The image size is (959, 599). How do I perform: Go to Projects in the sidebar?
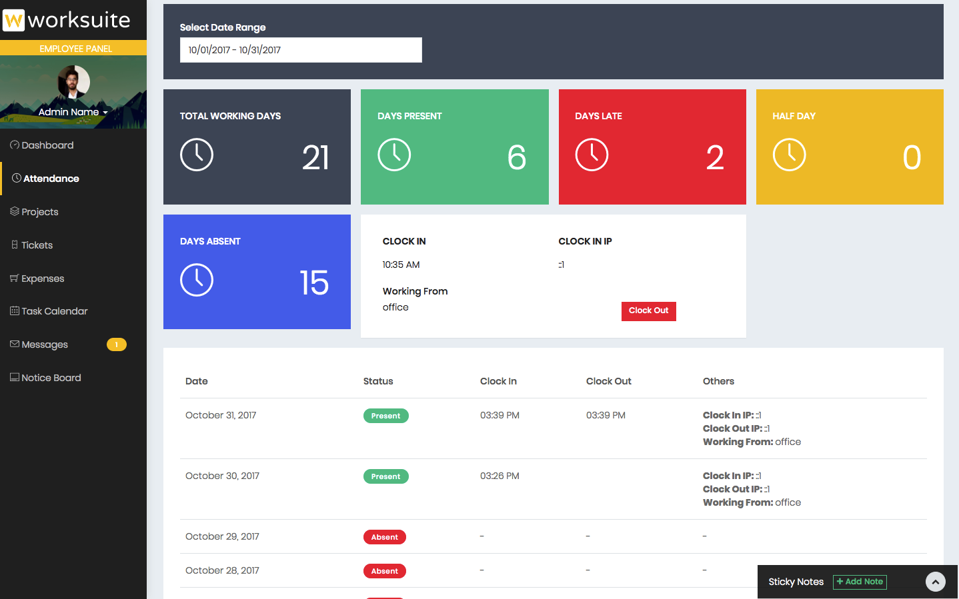[40, 212]
